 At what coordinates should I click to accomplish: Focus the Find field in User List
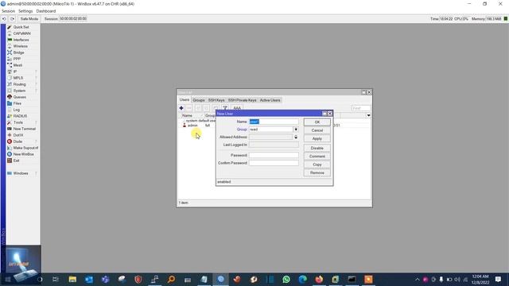[360, 108]
